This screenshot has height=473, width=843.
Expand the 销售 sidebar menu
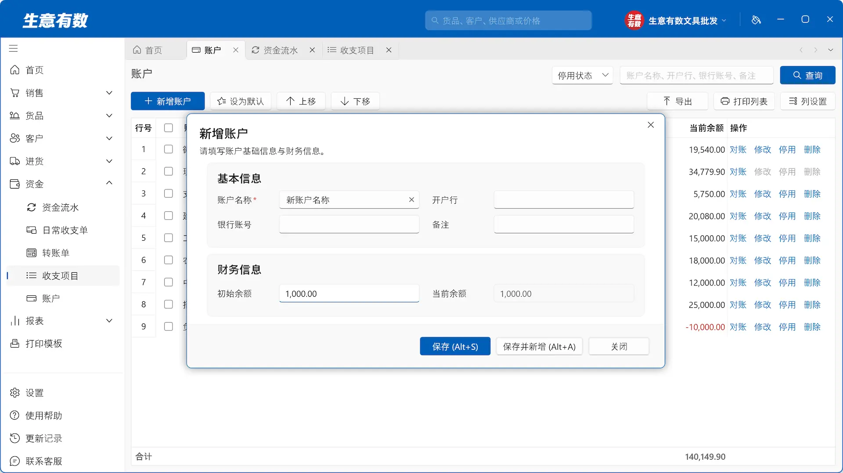pos(61,93)
